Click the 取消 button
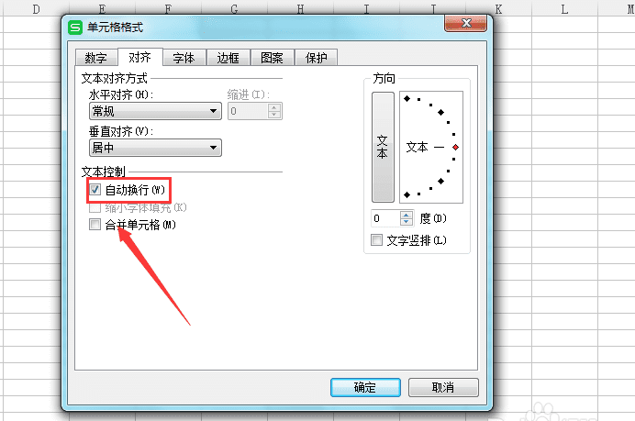635x421 pixels. 443,387
